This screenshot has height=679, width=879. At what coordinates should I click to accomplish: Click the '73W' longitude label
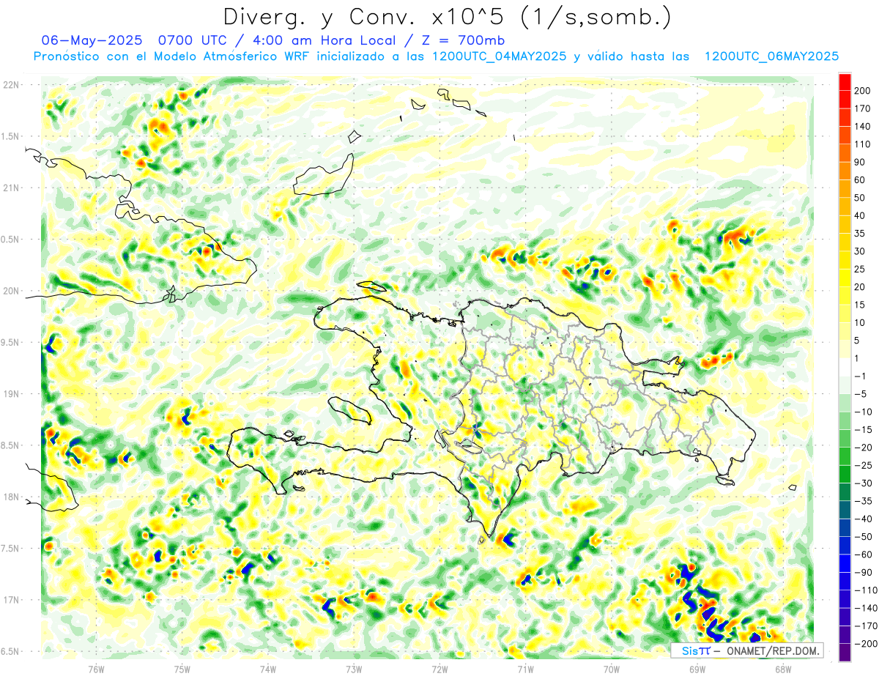tap(354, 669)
